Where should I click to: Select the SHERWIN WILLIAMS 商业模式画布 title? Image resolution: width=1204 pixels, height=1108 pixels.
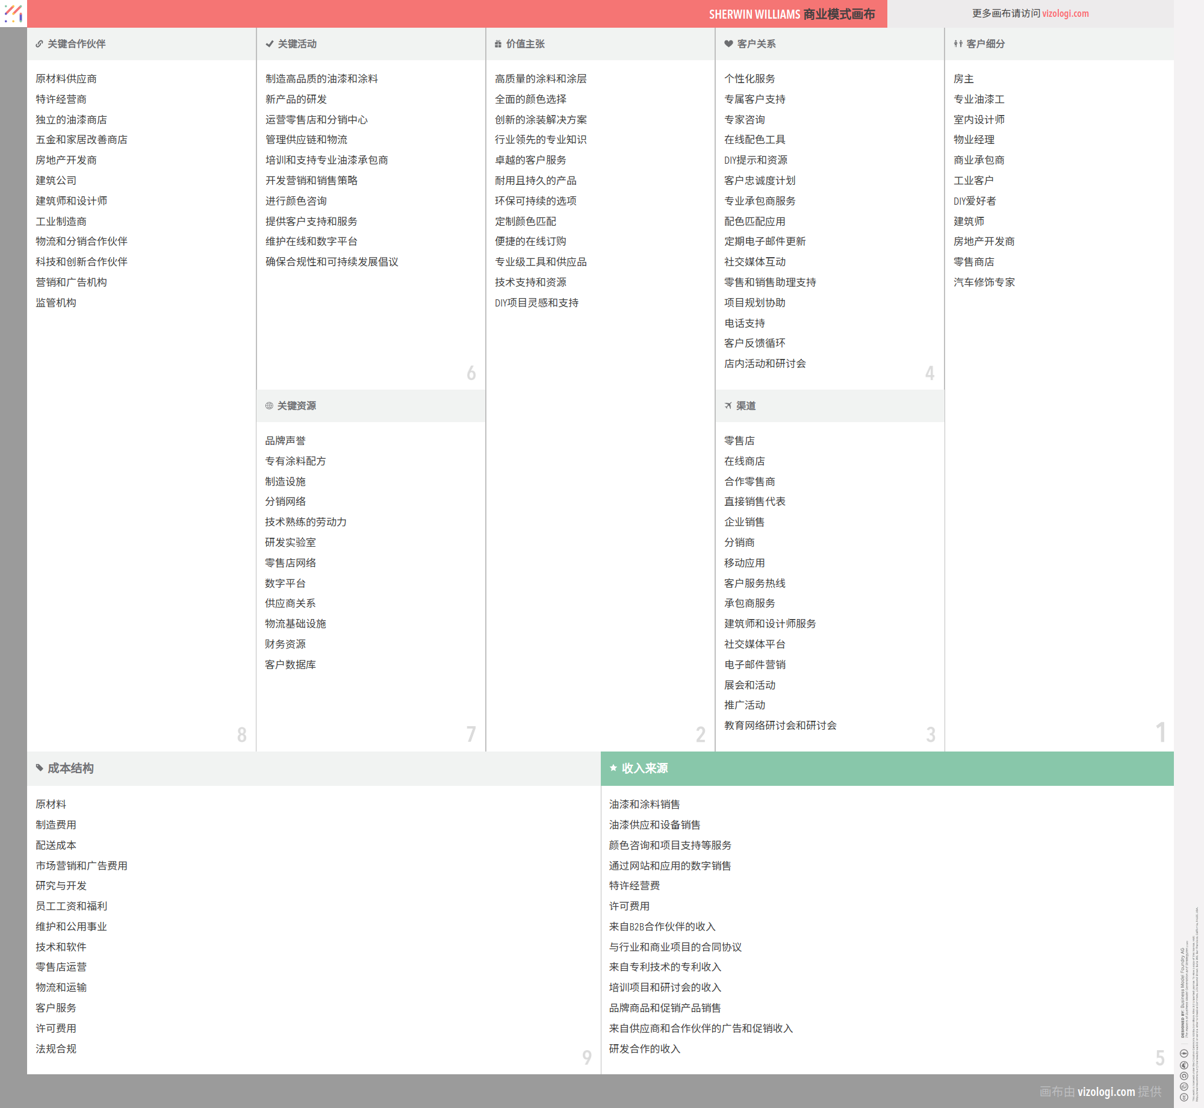(x=791, y=14)
